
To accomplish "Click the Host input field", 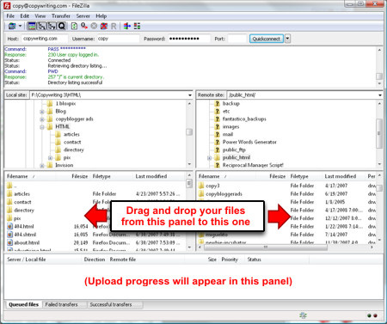I will click(x=45, y=39).
